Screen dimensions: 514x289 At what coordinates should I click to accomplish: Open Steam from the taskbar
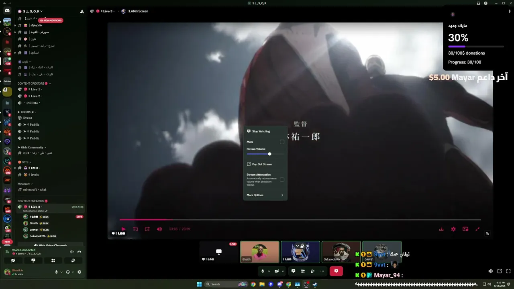[315, 284]
